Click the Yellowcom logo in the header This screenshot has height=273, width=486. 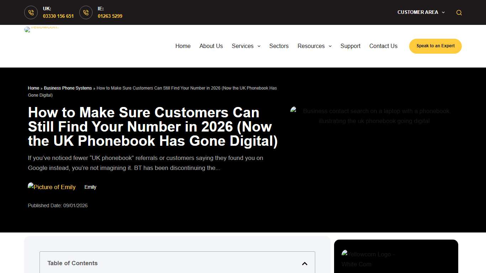tap(42, 30)
